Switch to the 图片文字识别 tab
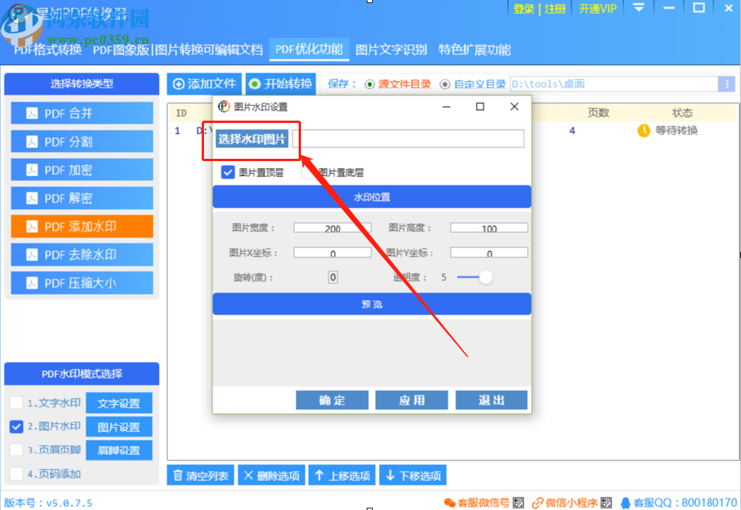Viewport: 741px width, 510px height. (x=393, y=48)
